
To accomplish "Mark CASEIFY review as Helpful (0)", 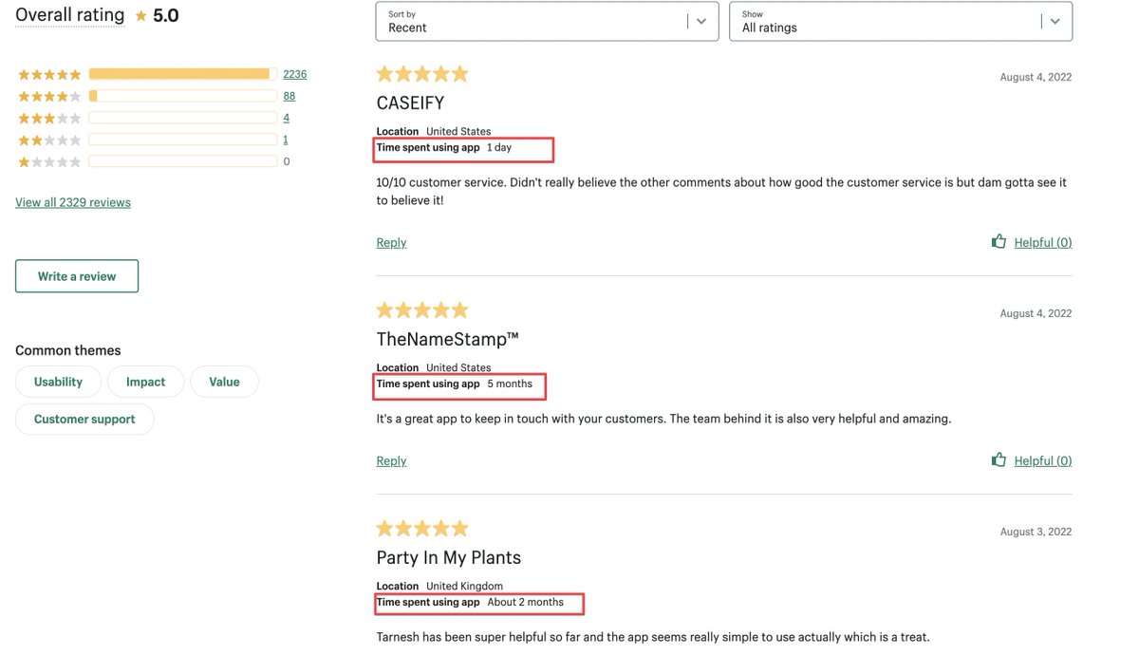I will (x=1043, y=242).
